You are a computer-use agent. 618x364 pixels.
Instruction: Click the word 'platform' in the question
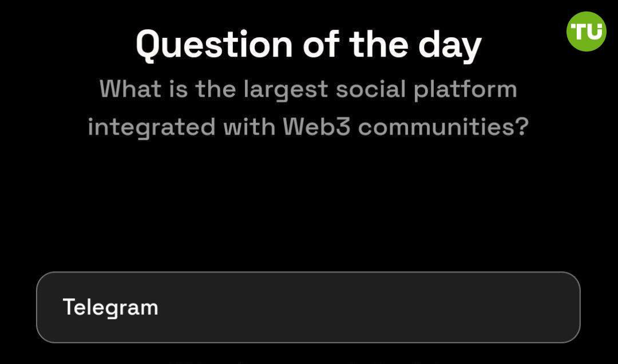[x=465, y=90]
